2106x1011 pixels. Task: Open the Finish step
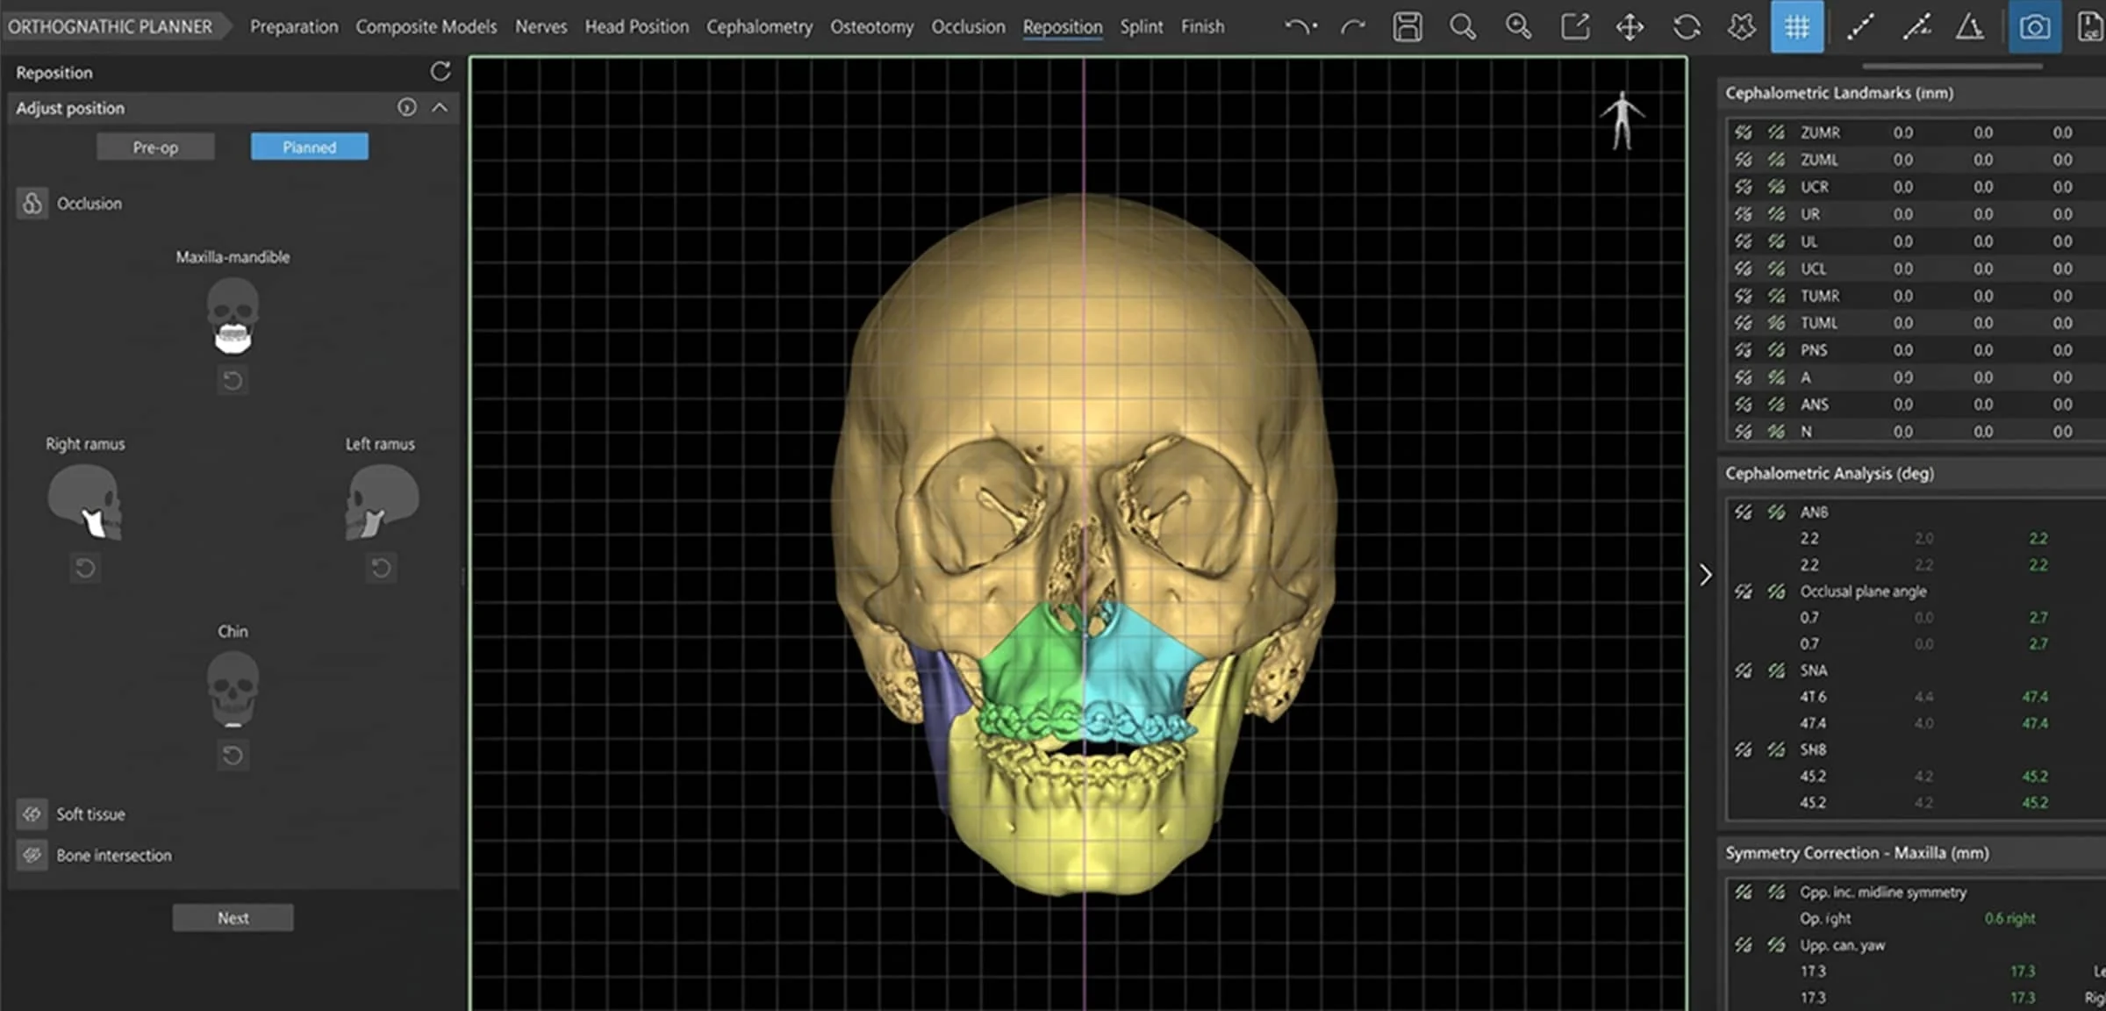point(1202,27)
